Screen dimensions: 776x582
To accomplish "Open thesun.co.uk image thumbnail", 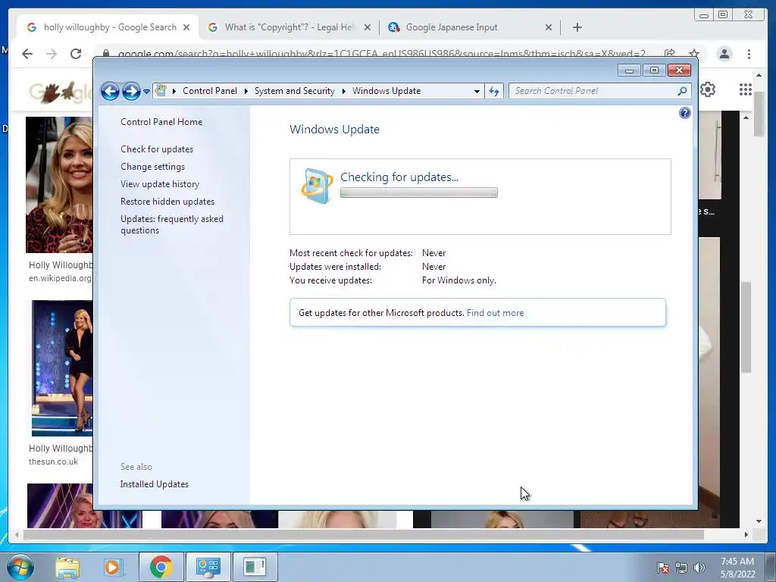I will [x=62, y=368].
